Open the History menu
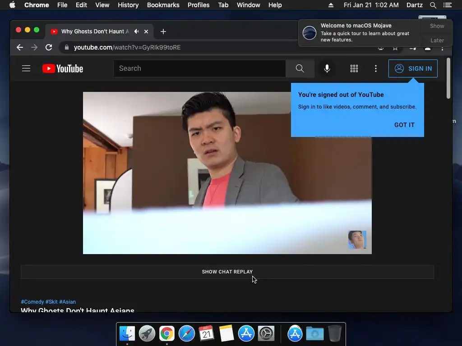This screenshot has width=462, height=346. pyautogui.click(x=128, y=5)
